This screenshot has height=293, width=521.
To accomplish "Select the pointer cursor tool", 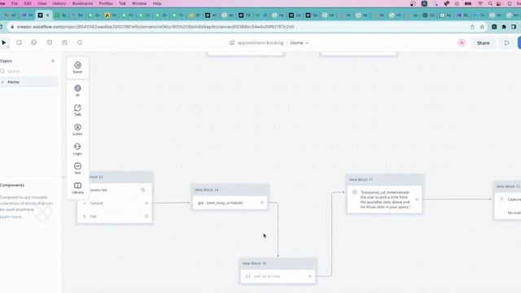I will pos(4,42).
